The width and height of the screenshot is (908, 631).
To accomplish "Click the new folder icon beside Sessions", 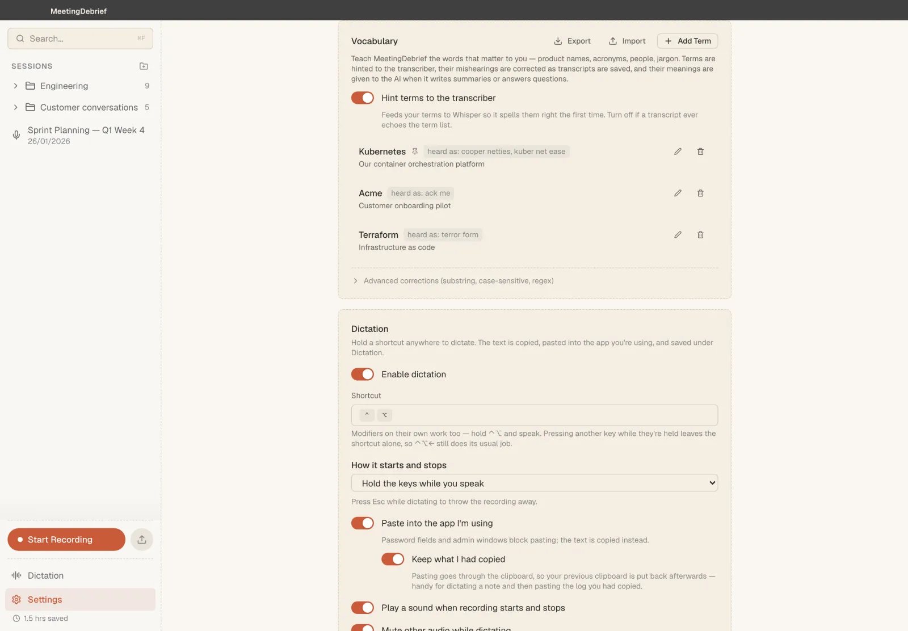I will [x=144, y=66].
